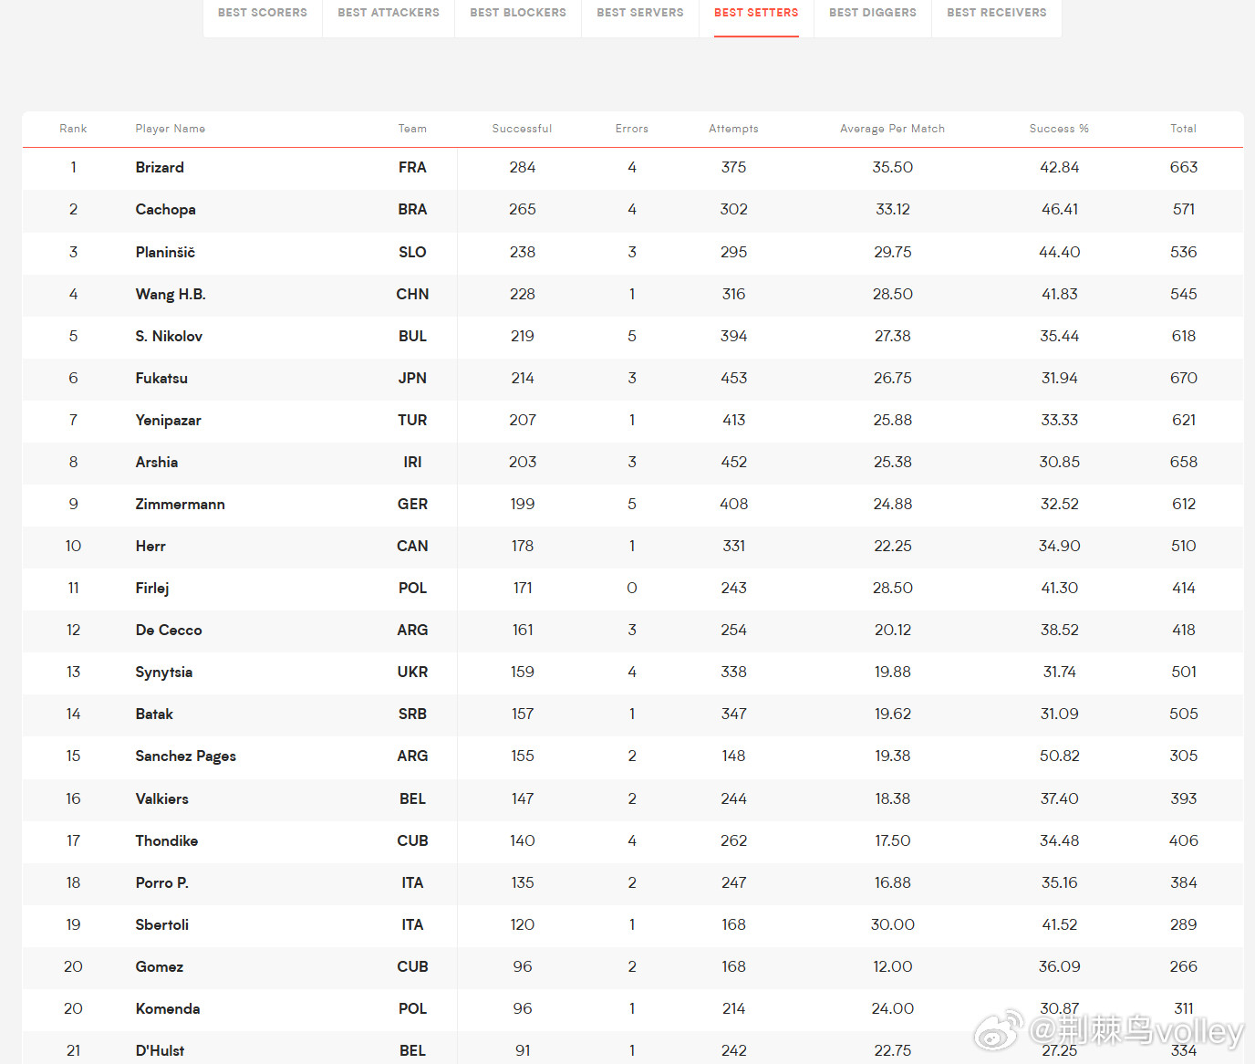Sort by Success % column header

[1059, 129]
